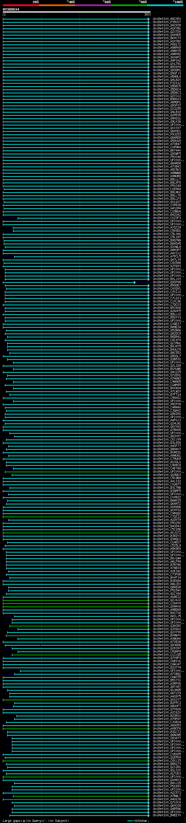Select hit label UniRef100_B4EE70
This screenshot has height=823, width=186.
coord(167,815)
